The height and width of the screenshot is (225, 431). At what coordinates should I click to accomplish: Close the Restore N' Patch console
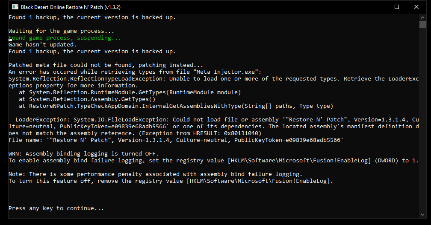416,7
